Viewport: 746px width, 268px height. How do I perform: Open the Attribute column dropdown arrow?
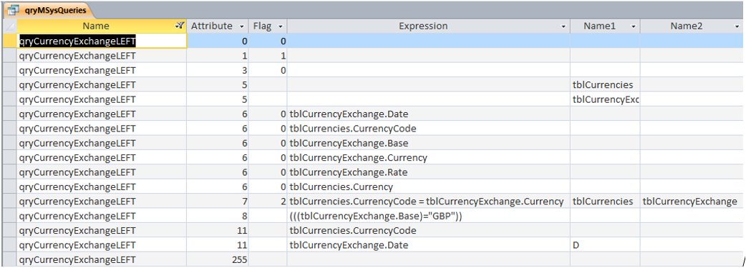[242, 26]
